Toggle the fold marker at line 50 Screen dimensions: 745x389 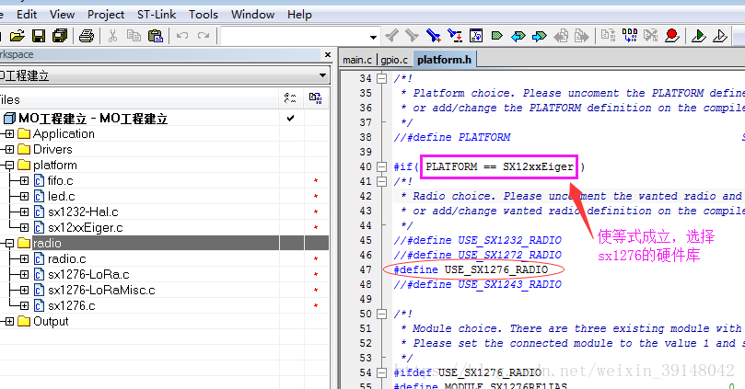[381, 314]
